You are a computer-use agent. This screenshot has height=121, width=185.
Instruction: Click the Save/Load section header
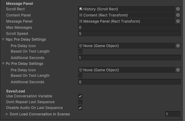pyautogui.click(x=16, y=91)
